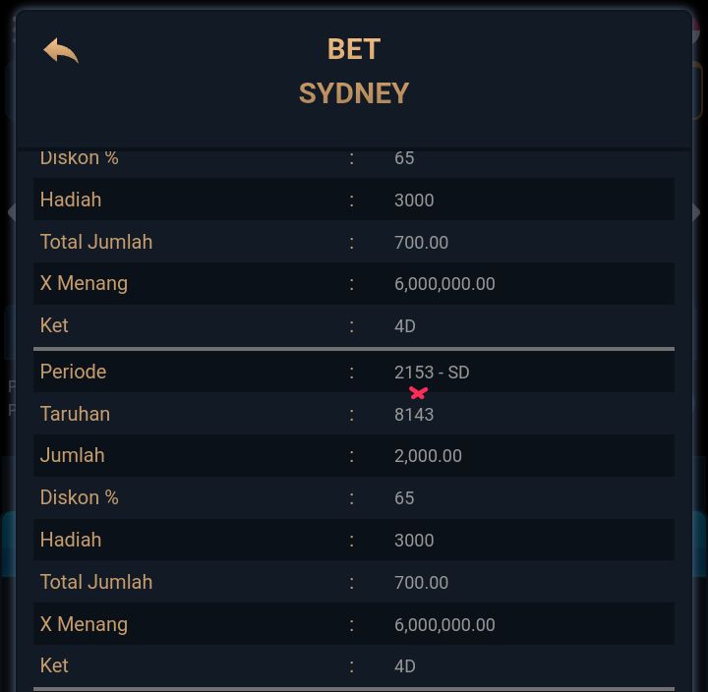This screenshot has width=708, height=692.
Task: Click Hadiah label in the 8143 bet entry
Action: tap(71, 540)
